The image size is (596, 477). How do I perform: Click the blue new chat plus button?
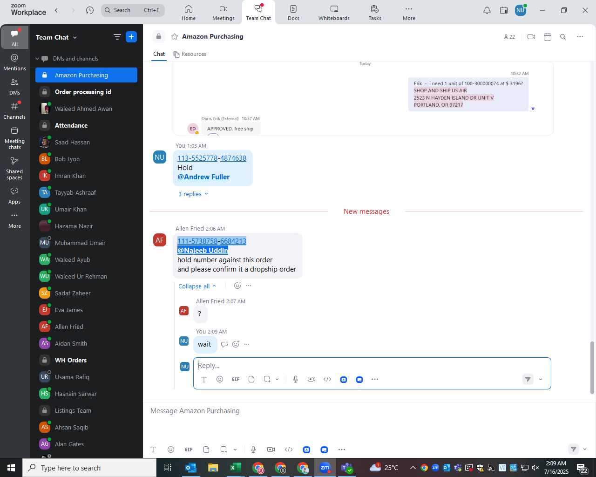point(131,37)
